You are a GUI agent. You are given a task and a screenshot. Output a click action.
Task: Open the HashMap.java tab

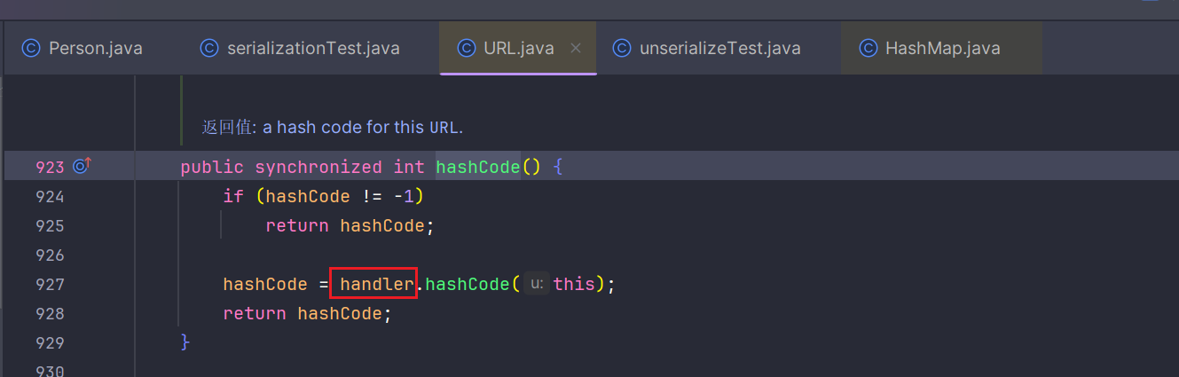coord(942,49)
